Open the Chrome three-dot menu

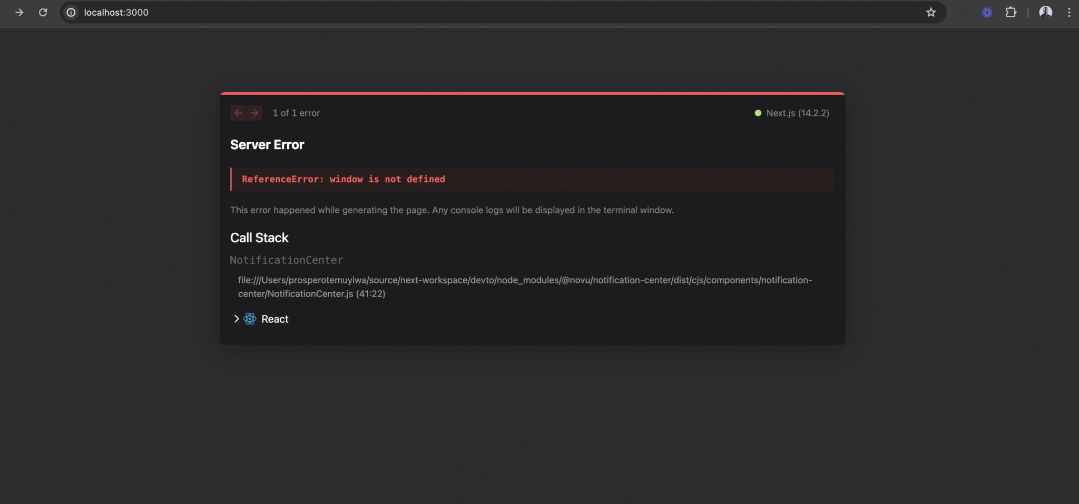coord(1068,12)
